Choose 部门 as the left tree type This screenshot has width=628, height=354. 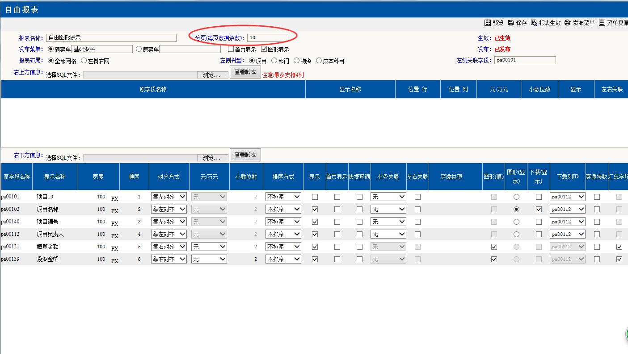pyautogui.click(x=274, y=61)
